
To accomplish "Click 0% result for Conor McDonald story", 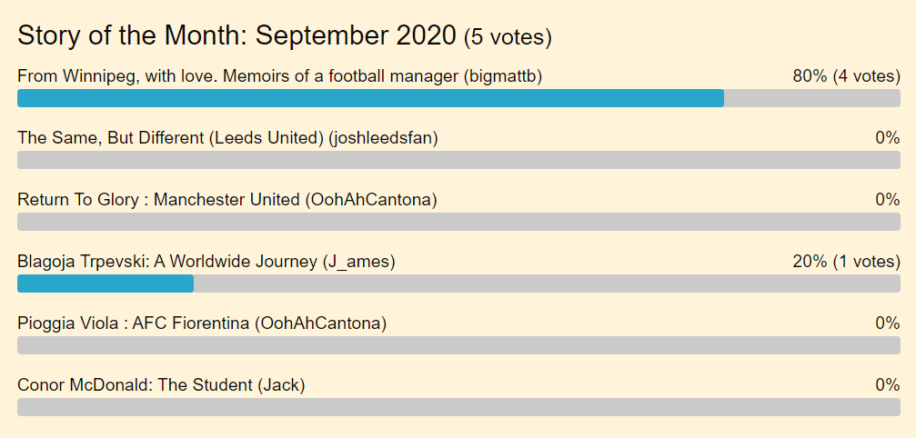I will pyautogui.click(x=887, y=385).
